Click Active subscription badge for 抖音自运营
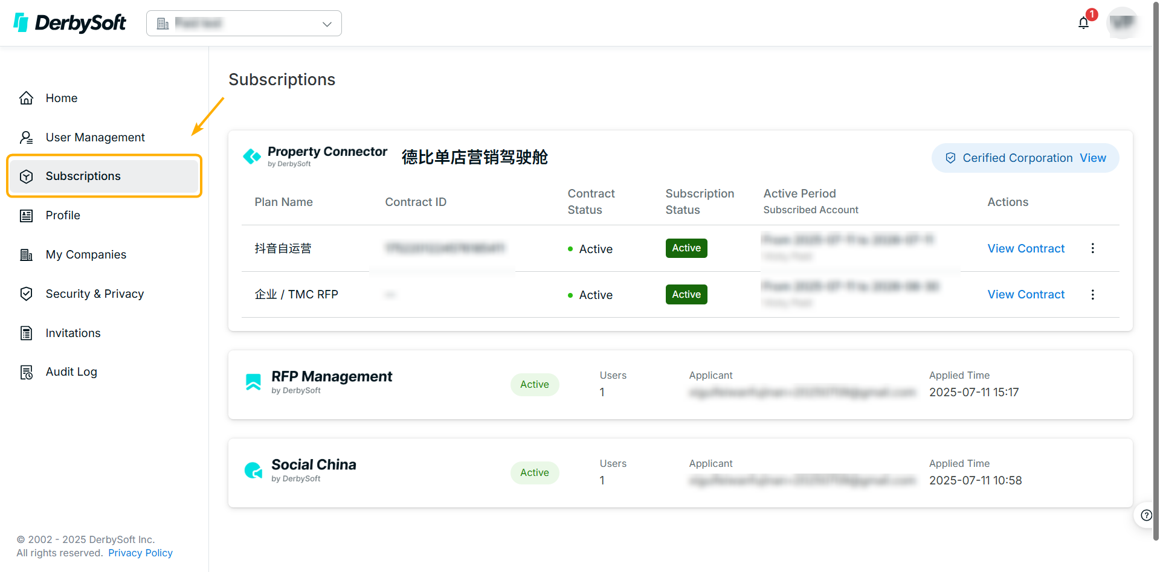Viewport: 1160px width, 572px height. click(686, 248)
